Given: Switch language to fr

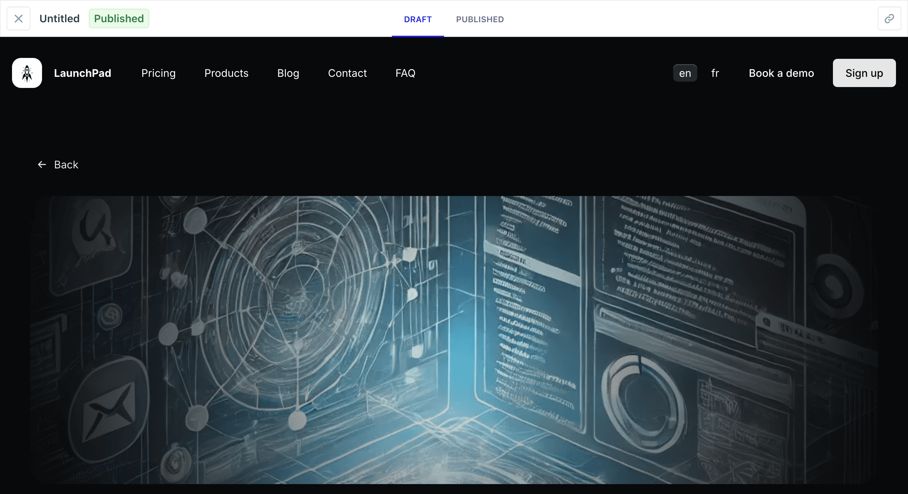Looking at the screenshot, I should click(x=715, y=73).
